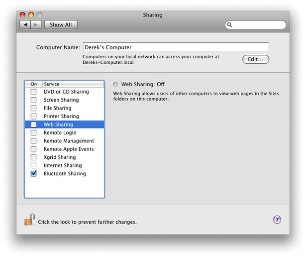Check the Printer Sharing checkbox

click(33, 116)
